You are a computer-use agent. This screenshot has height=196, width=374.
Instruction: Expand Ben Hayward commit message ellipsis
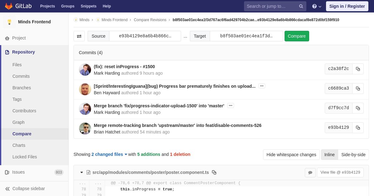pyautogui.click(x=262, y=86)
